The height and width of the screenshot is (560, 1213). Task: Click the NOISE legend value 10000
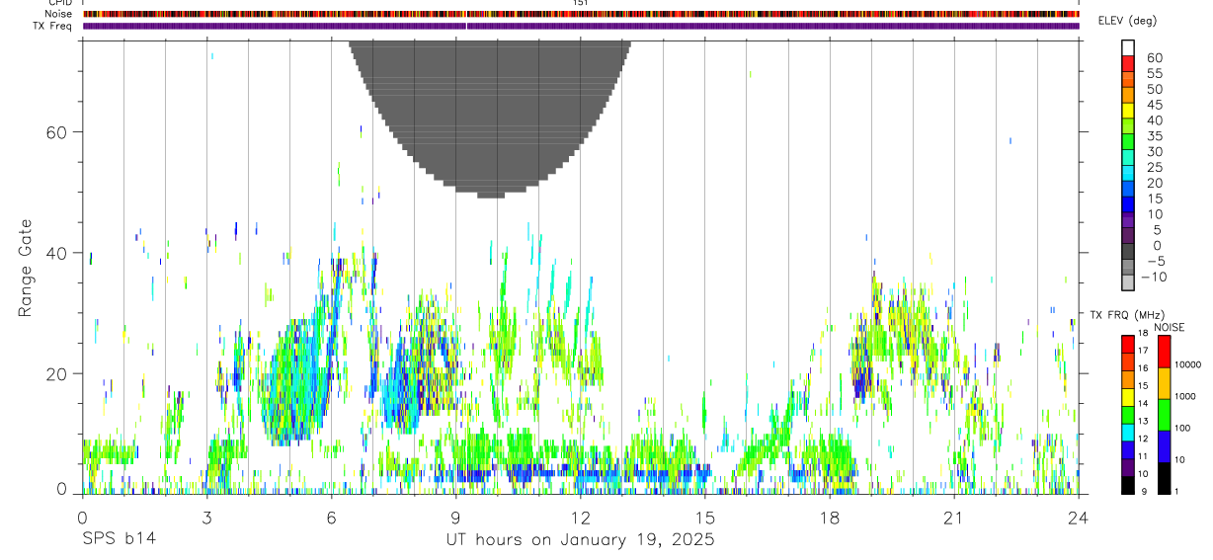[x=1188, y=365]
